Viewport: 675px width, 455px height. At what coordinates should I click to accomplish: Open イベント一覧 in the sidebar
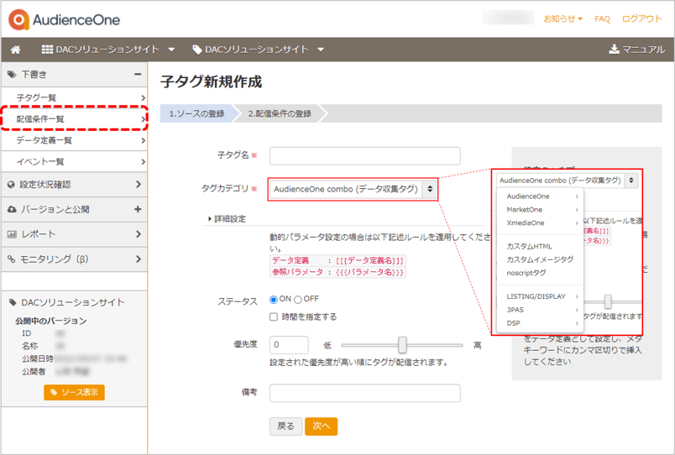(x=74, y=162)
